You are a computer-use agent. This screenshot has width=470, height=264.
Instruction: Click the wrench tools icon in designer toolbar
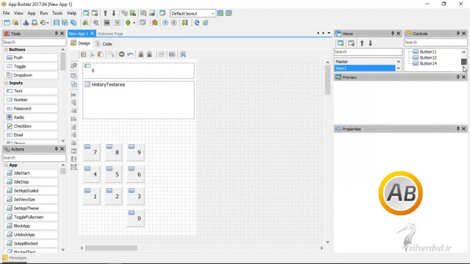click(183, 54)
